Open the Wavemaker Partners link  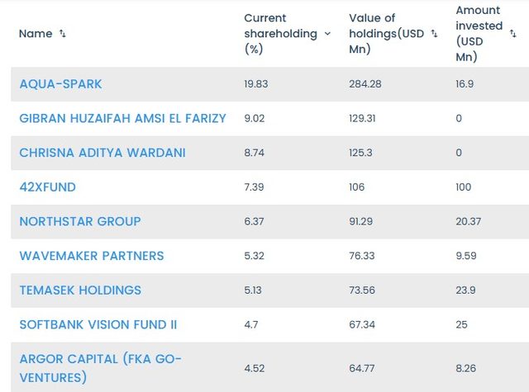(x=92, y=256)
